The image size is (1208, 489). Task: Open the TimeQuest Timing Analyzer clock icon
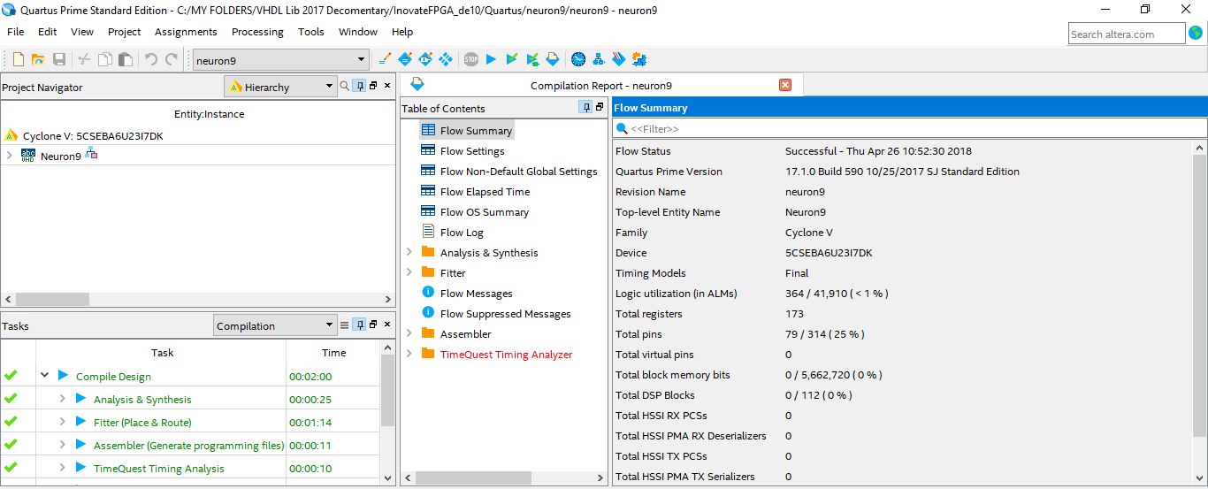tap(577, 59)
